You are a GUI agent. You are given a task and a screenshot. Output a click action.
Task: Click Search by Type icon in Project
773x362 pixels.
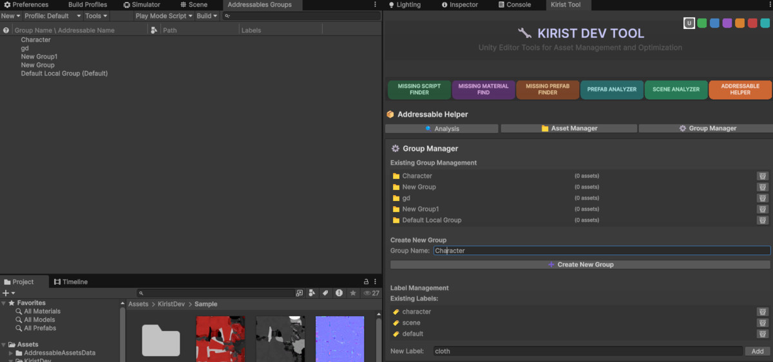312,293
